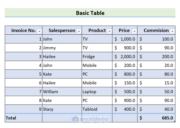Select the total commission 685.0 cell
This screenshot has height=128, width=180.
(156, 118)
